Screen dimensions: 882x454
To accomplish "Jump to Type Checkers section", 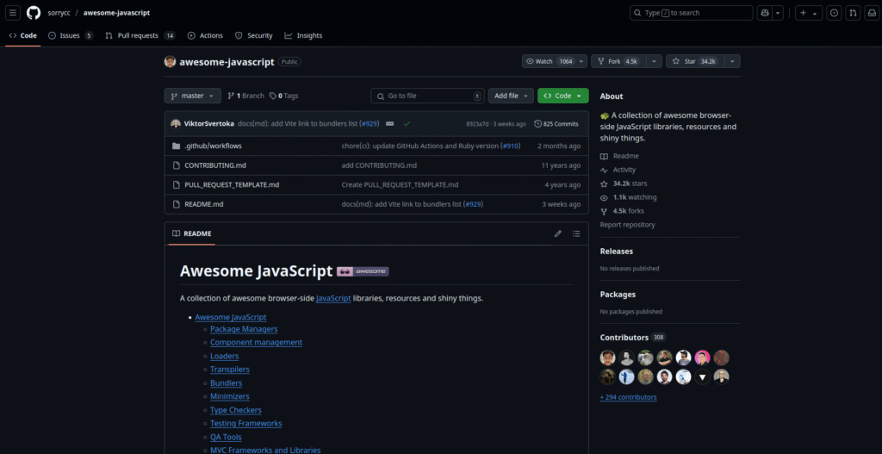I will 236,410.
